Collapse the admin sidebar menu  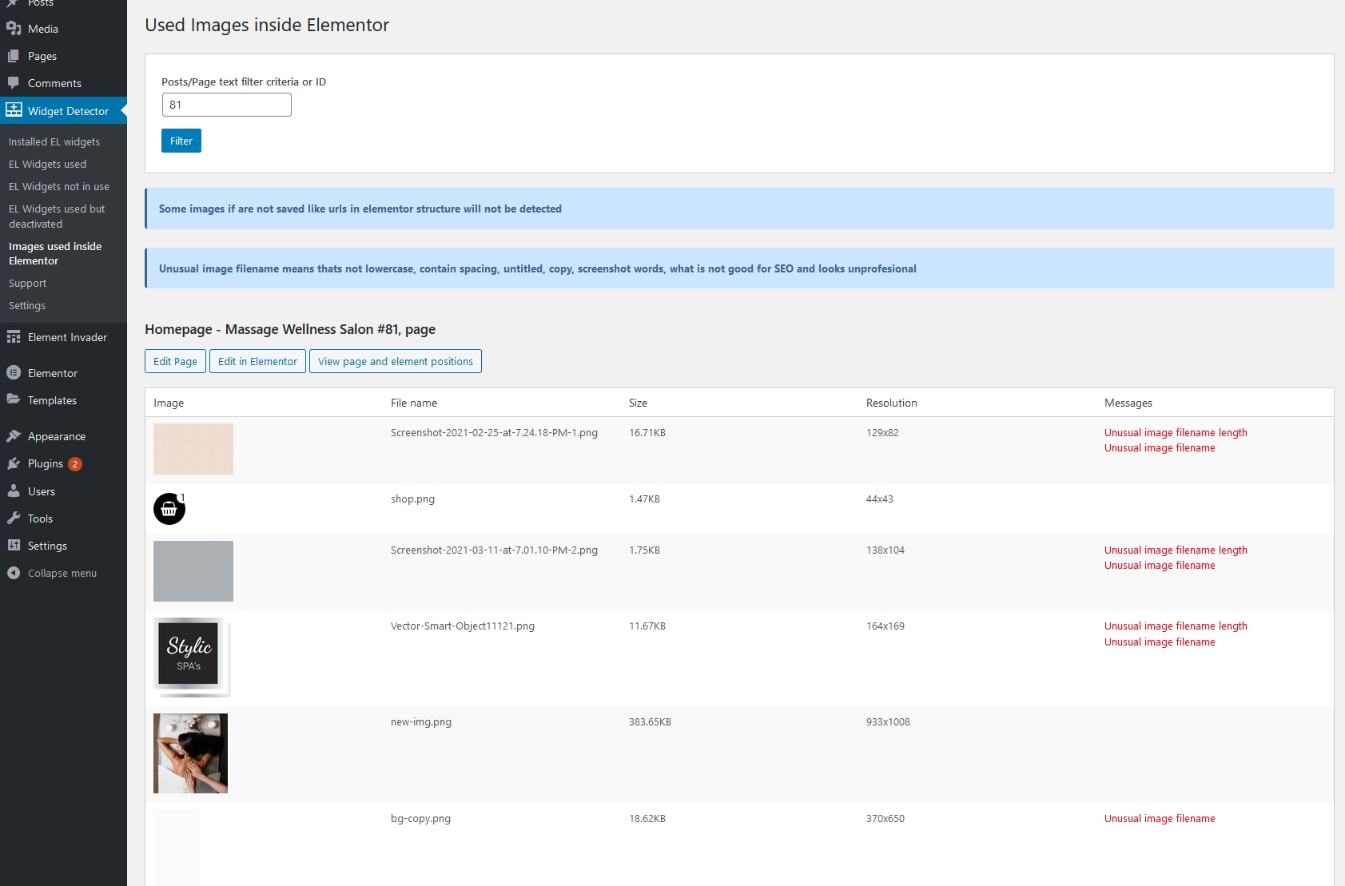pos(62,574)
